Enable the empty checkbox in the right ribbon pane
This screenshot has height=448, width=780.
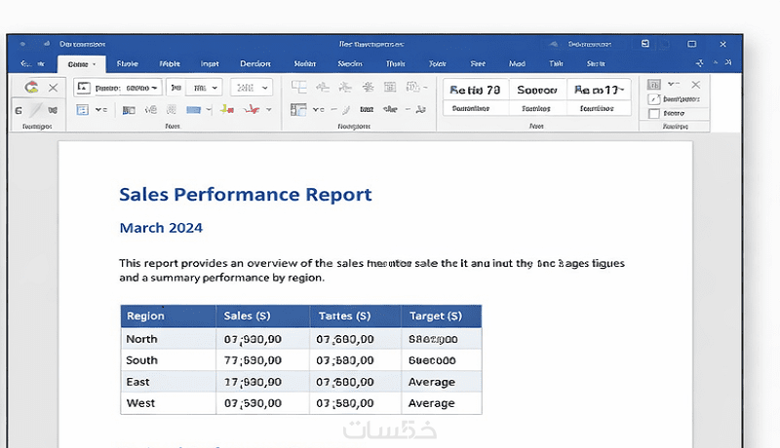pos(654,114)
